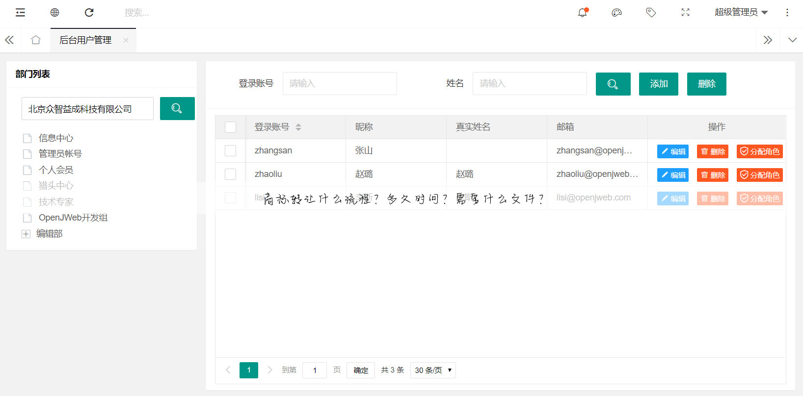Toggle fullscreen mode icon

pyautogui.click(x=685, y=12)
